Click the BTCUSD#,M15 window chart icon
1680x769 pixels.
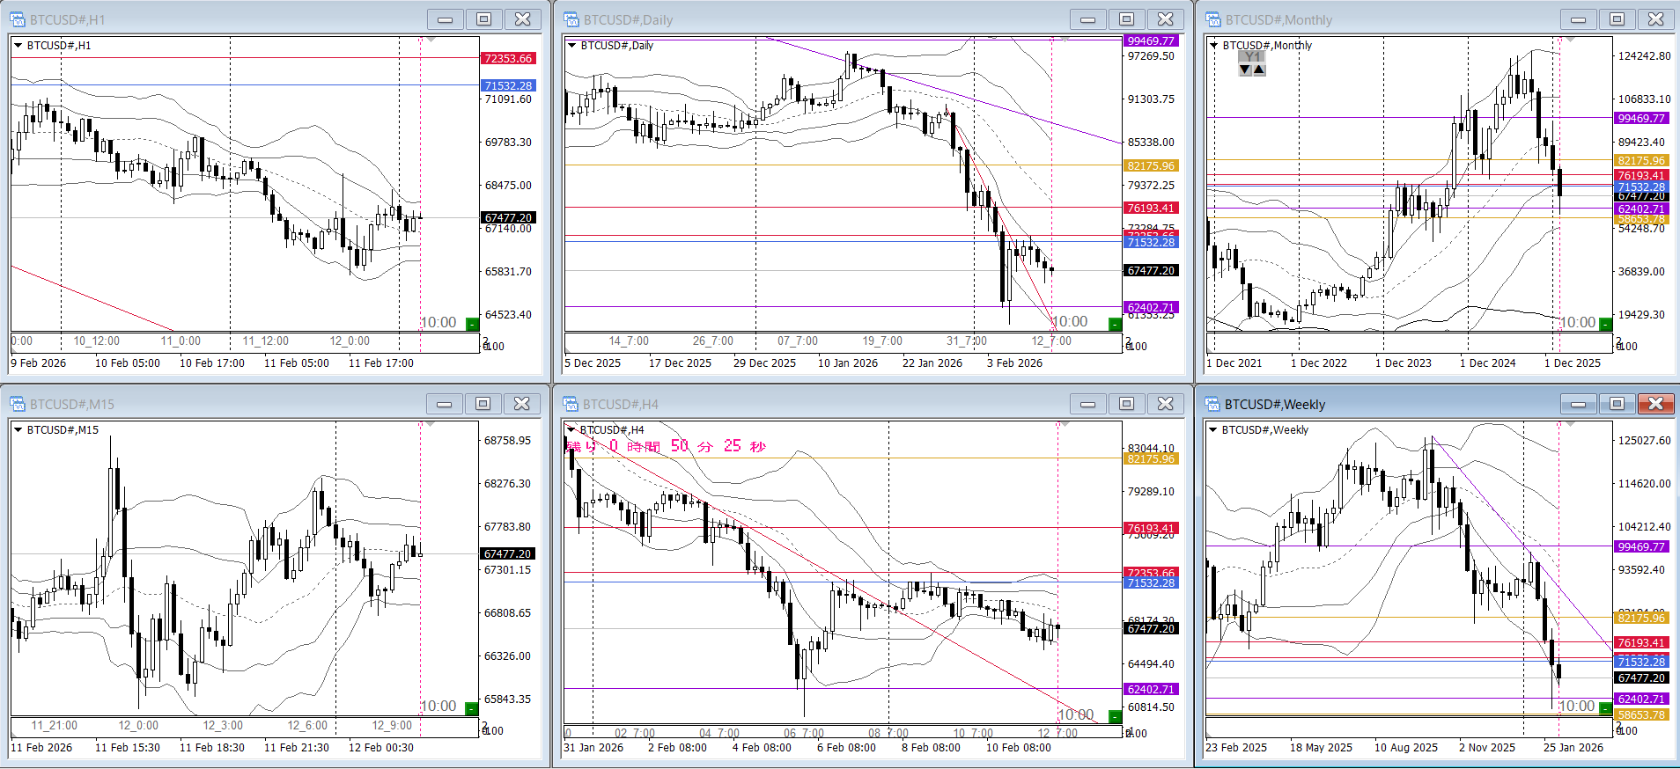tap(18, 404)
